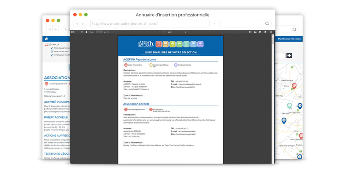Viewport: 340px width, 177px height.
Task: Click Accompagnement icon under Association ESPOIR in PDF
Action: point(126,109)
